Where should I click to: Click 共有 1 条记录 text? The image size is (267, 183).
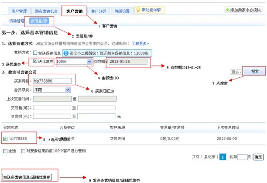(203, 157)
